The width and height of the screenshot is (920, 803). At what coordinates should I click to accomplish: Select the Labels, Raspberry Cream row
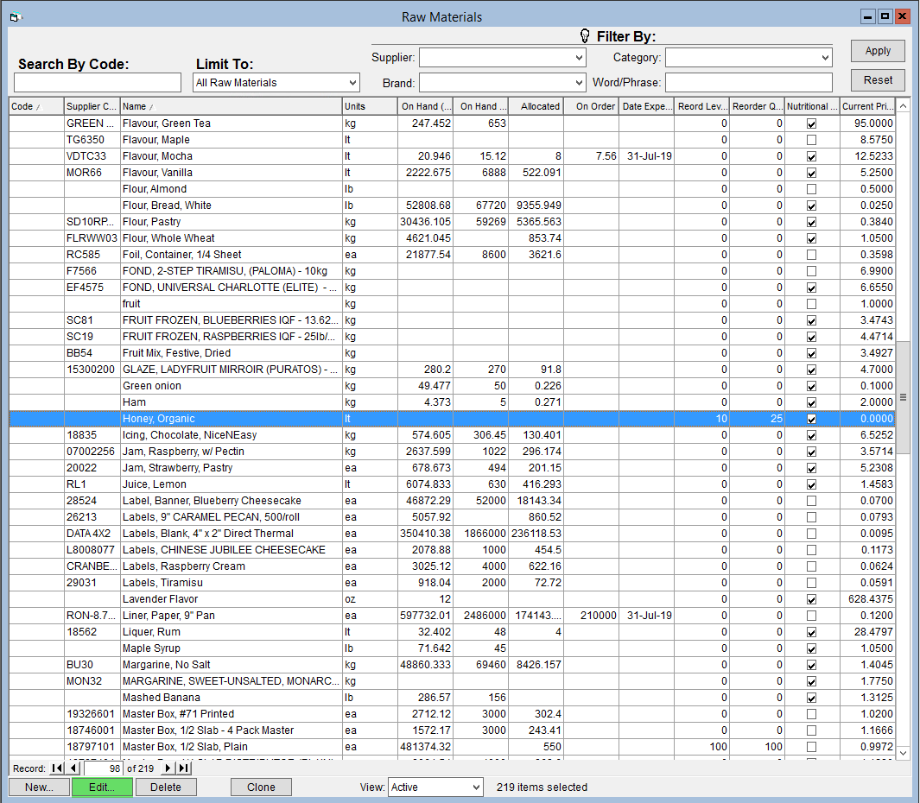(452, 566)
